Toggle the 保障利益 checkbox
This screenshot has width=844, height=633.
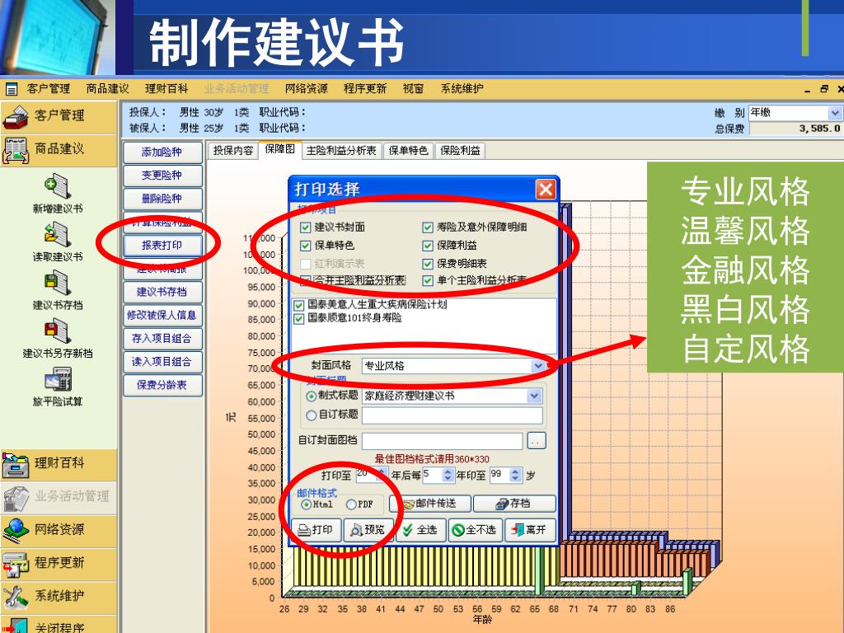(428, 246)
